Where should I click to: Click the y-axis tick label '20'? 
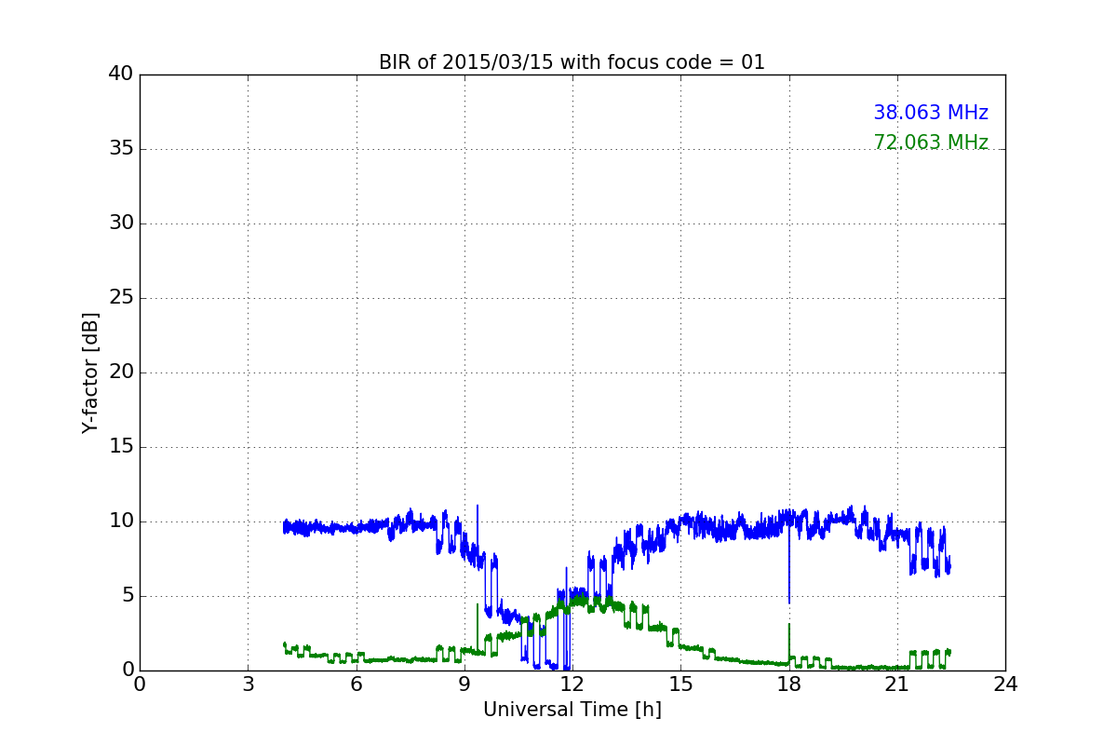tap(120, 372)
